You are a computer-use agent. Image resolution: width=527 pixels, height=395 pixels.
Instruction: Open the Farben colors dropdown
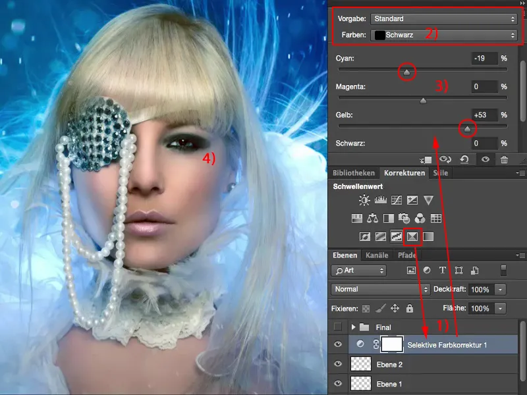click(443, 35)
